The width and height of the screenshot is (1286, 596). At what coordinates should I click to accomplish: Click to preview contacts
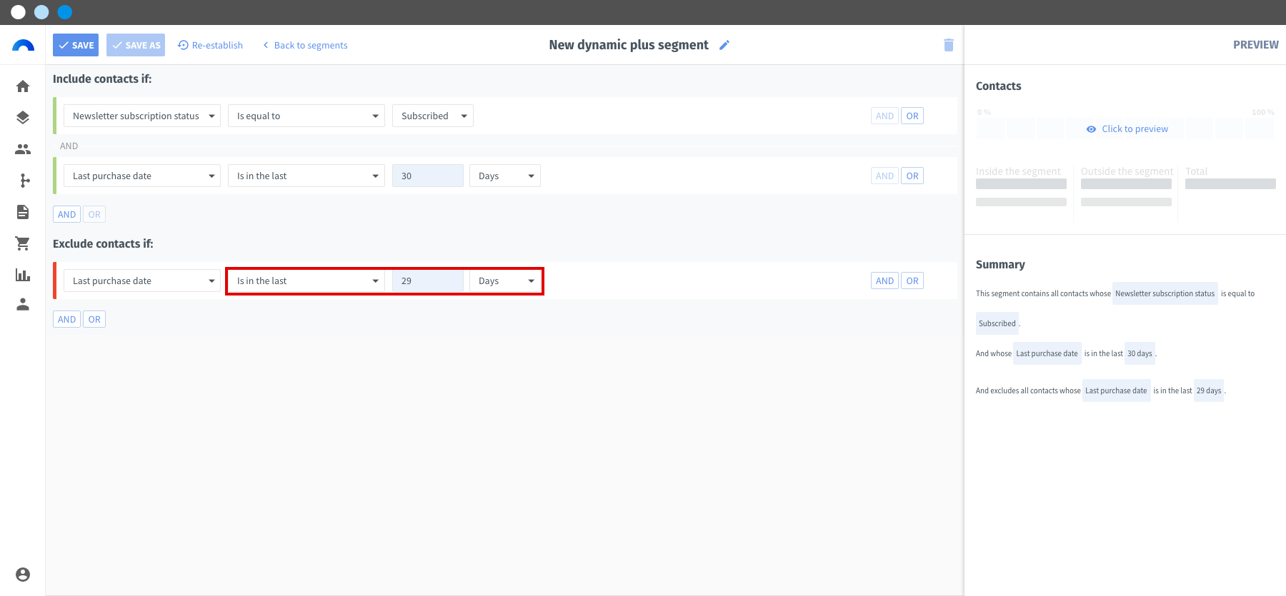(x=1127, y=129)
